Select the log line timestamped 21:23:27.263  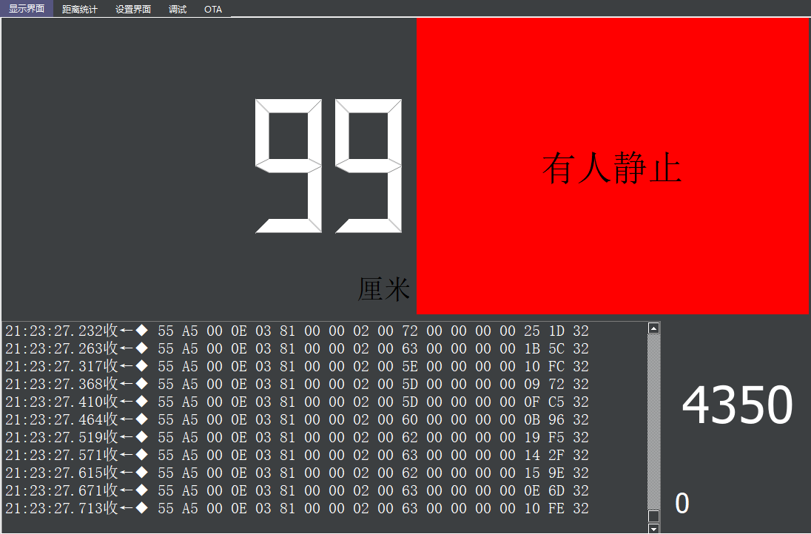click(x=296, y=348)
